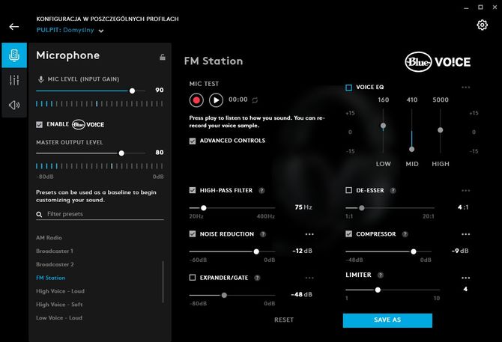Open the settings gear icon
502x342 pixels.
coord(482,25)
